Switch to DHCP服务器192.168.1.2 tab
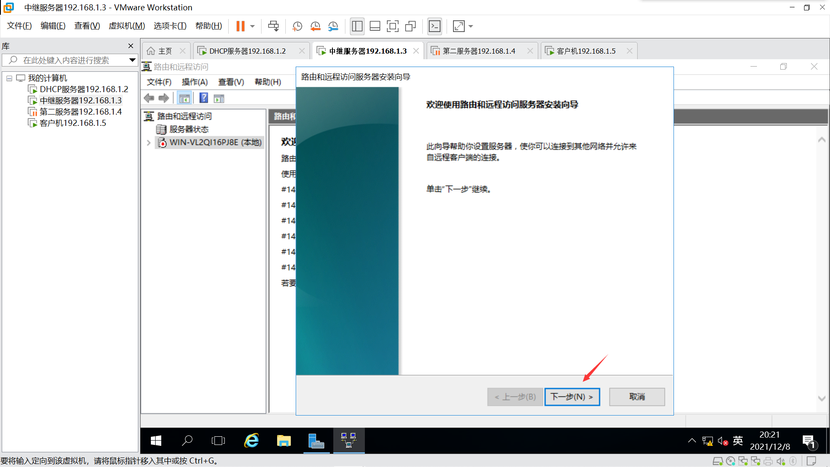 coord(247,51)
